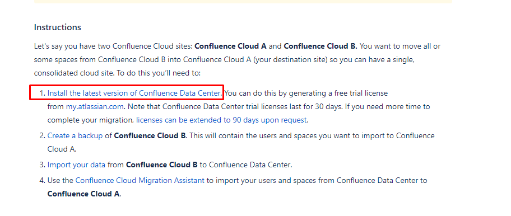The image size is (511, 216).
Task: Click bold Confluence Cloud B in backup step
Action: 150,135
